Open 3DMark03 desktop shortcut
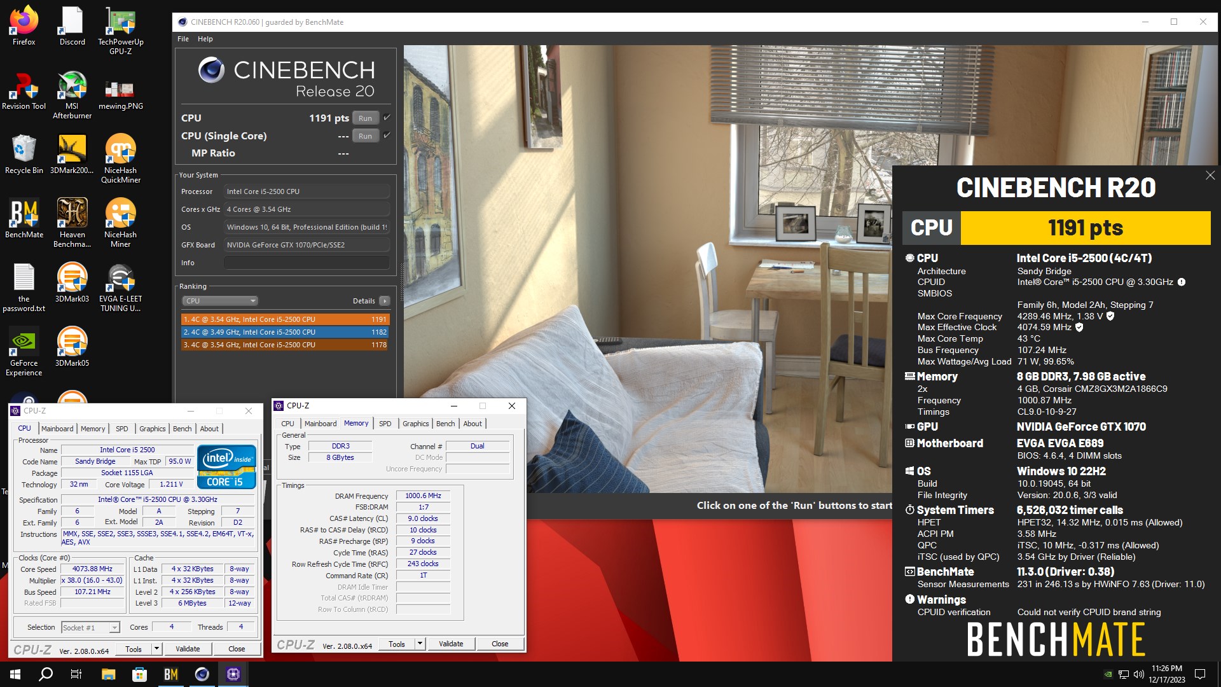The image size is (1221, 687). [72, 284]
